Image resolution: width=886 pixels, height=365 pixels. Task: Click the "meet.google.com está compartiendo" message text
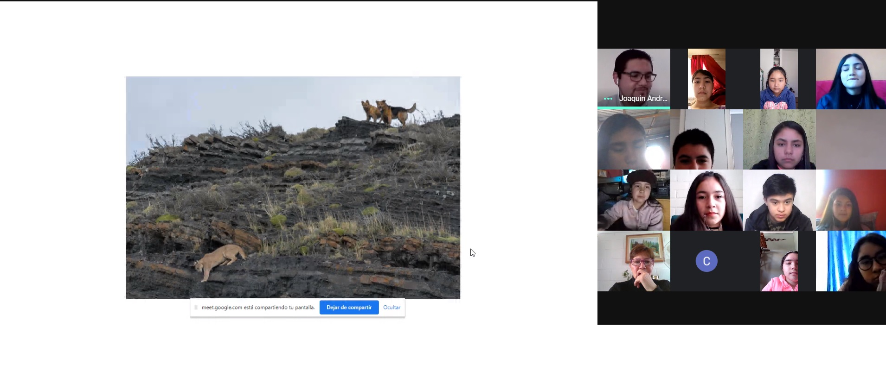coord(258,308)
